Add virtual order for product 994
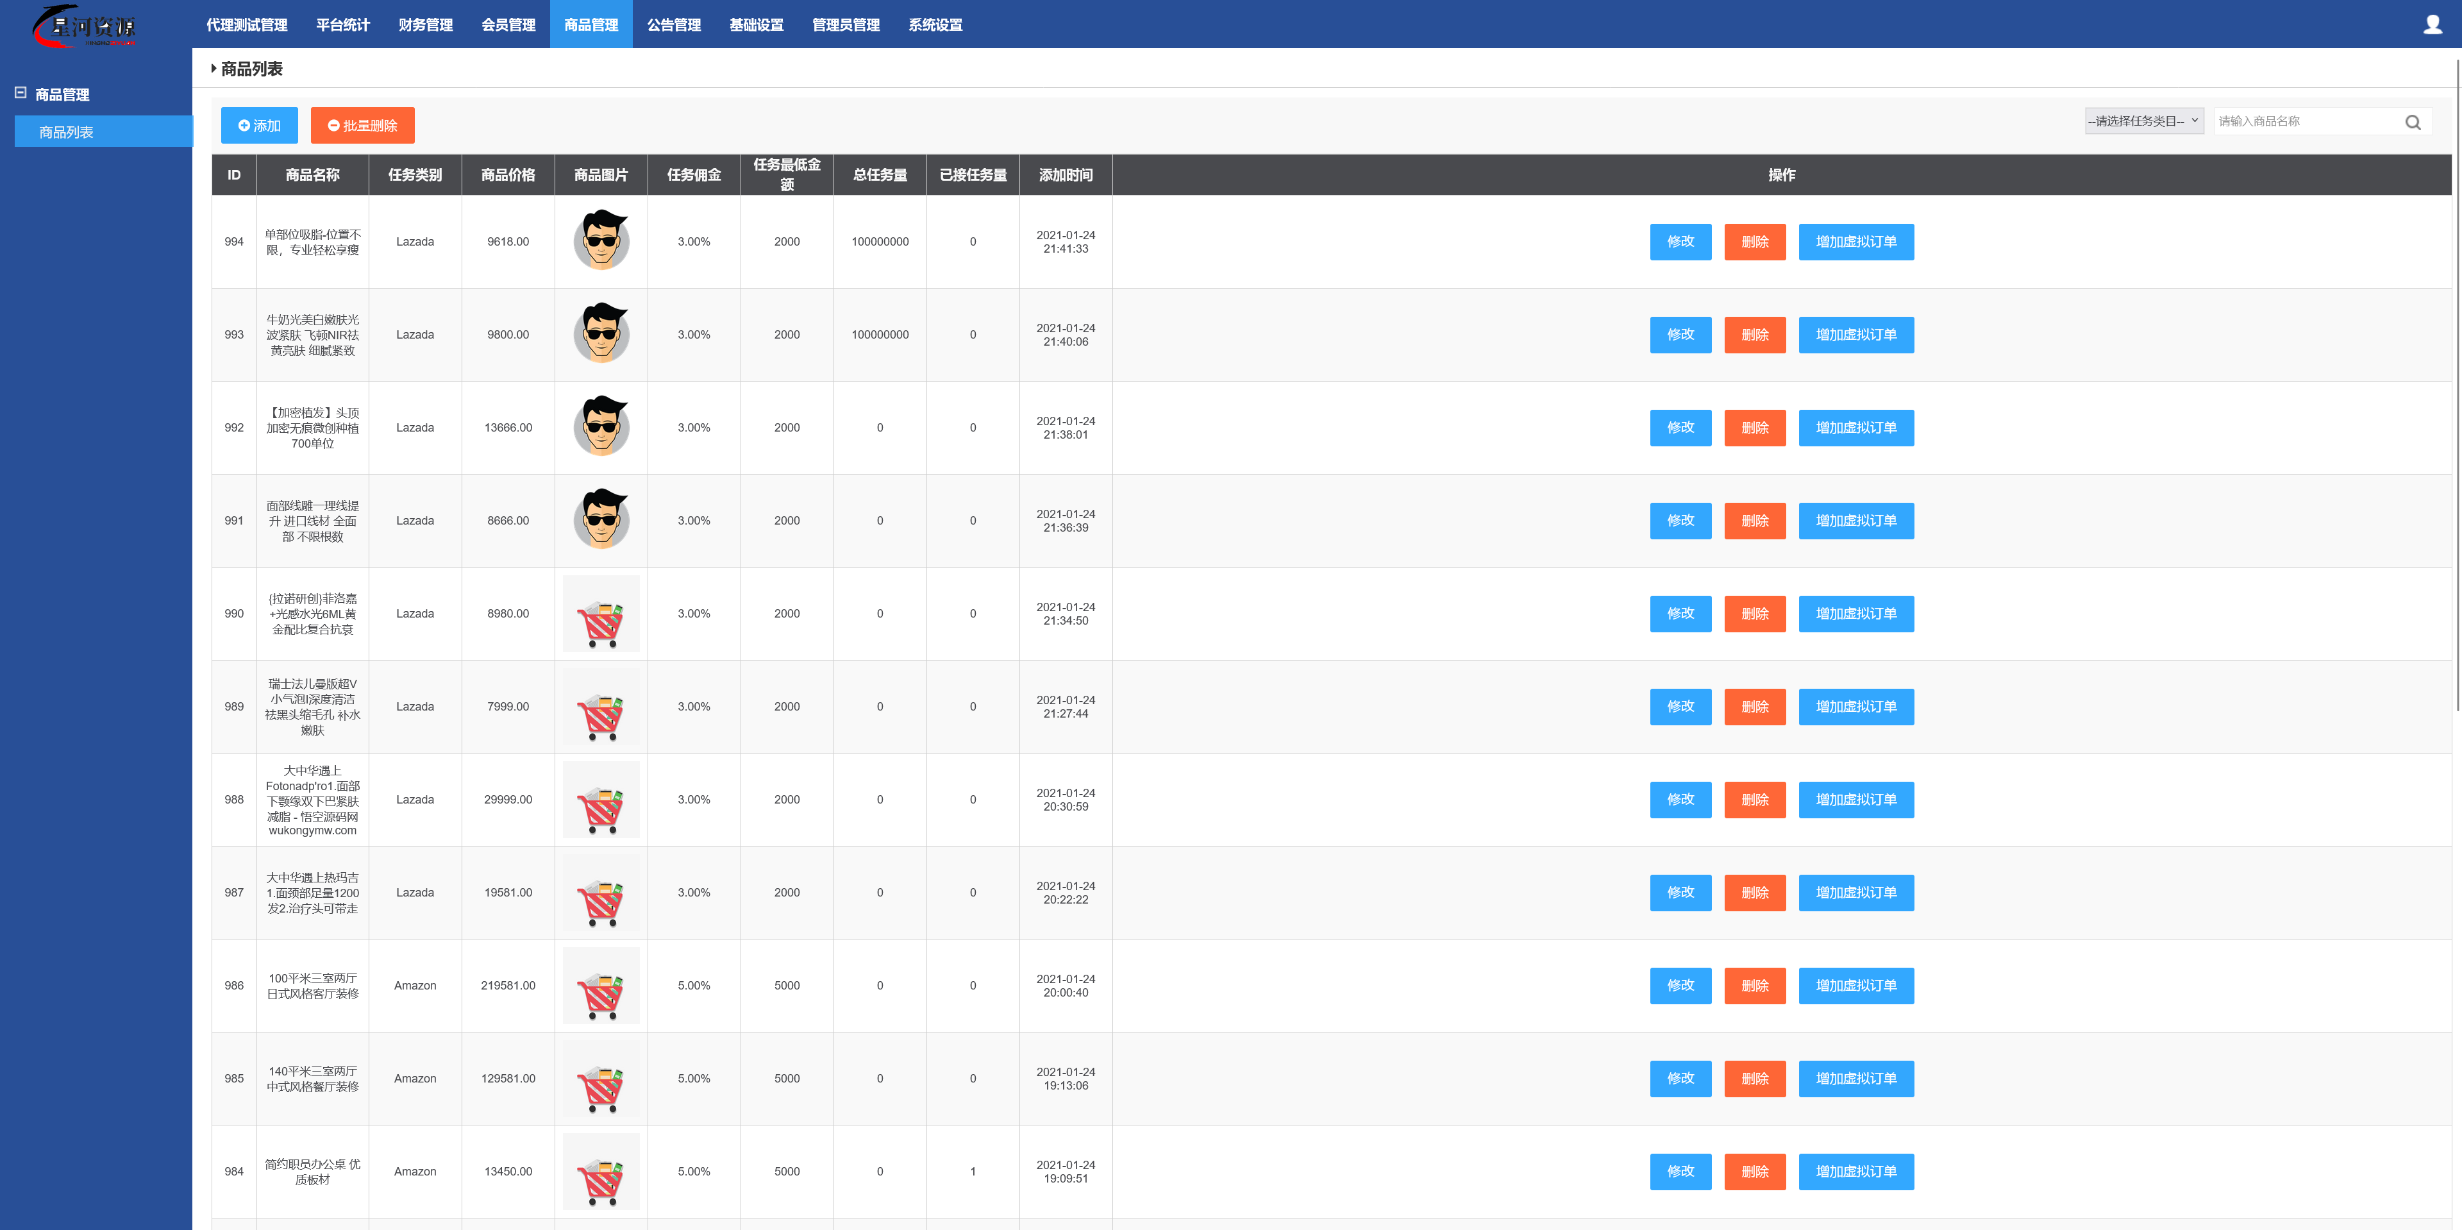The height and width of the screenshot is (1230, 2462). (1856, 242)
